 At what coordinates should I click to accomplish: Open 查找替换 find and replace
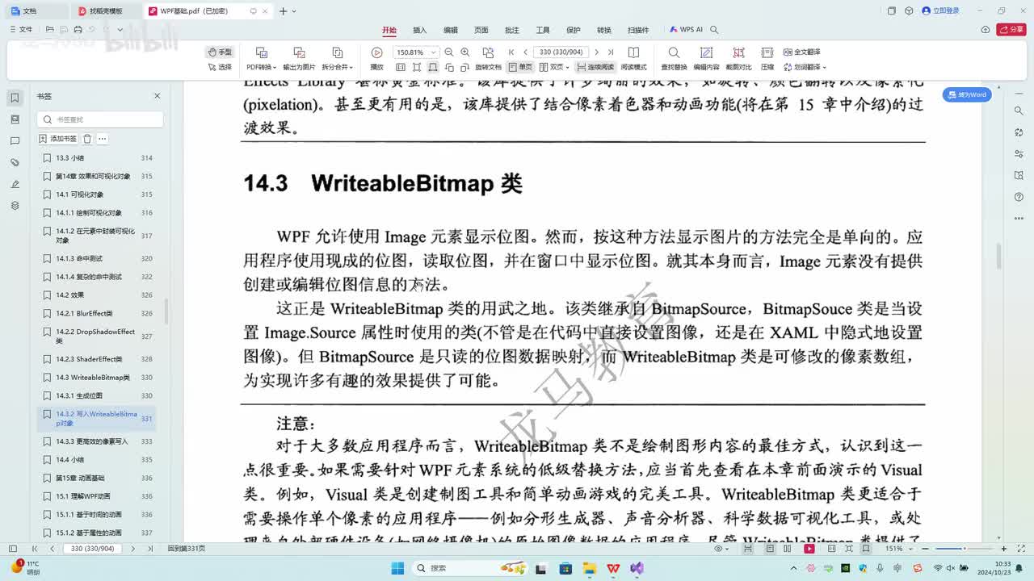point(674,58)
